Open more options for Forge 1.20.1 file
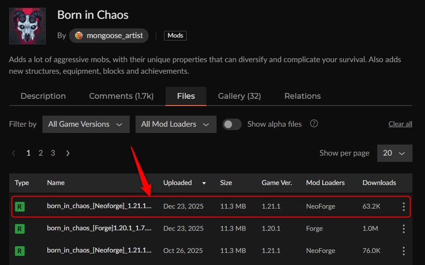This screenshot has height=265, width=425. (404, 228)
